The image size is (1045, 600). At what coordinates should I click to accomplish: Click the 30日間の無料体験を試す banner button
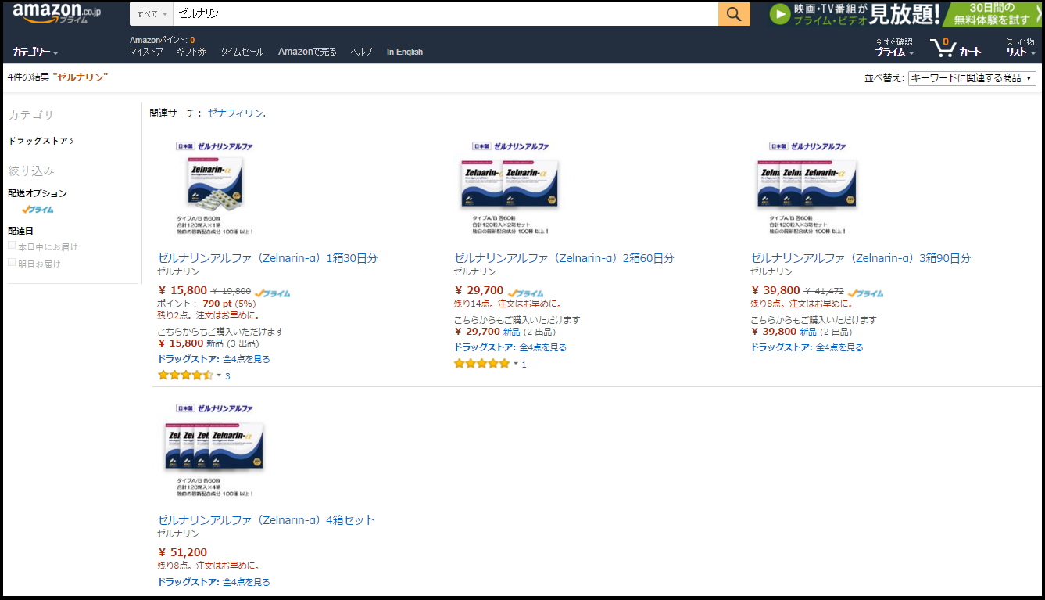[x=991, y=14]
